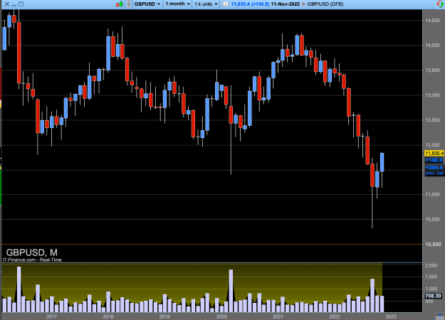
Task: Click the 13,500 price axis label
Action: point(432,70)
